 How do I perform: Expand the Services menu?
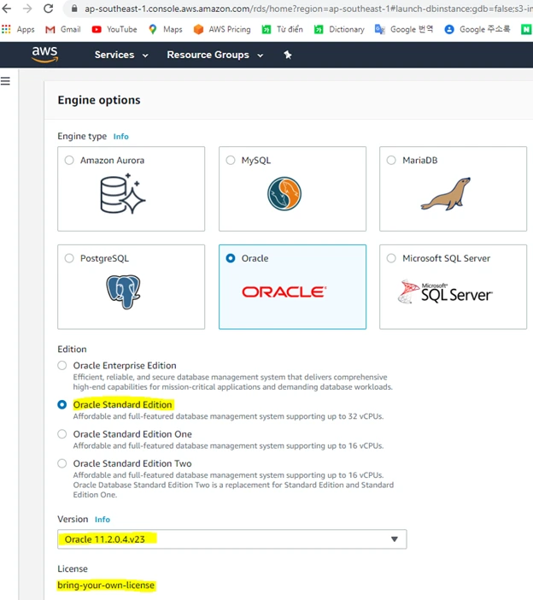[121, 55]
